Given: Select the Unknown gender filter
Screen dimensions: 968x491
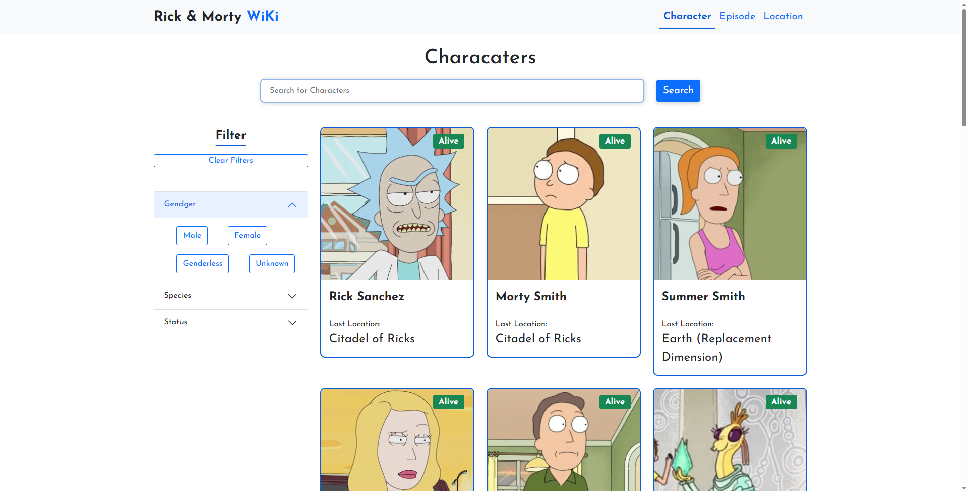Looking at the screenshot, I should pos(272,264).
